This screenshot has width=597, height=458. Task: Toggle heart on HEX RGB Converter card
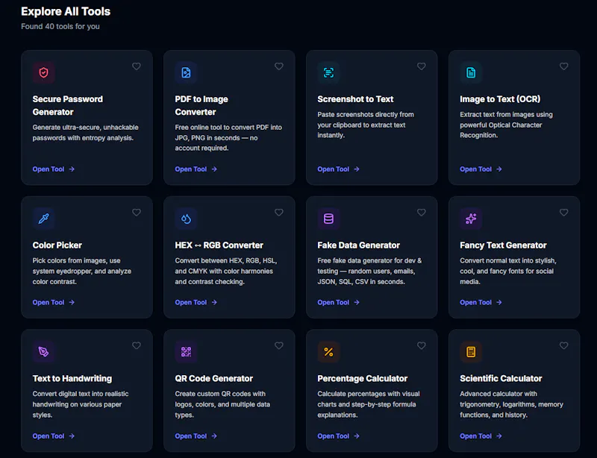[278, 213]
